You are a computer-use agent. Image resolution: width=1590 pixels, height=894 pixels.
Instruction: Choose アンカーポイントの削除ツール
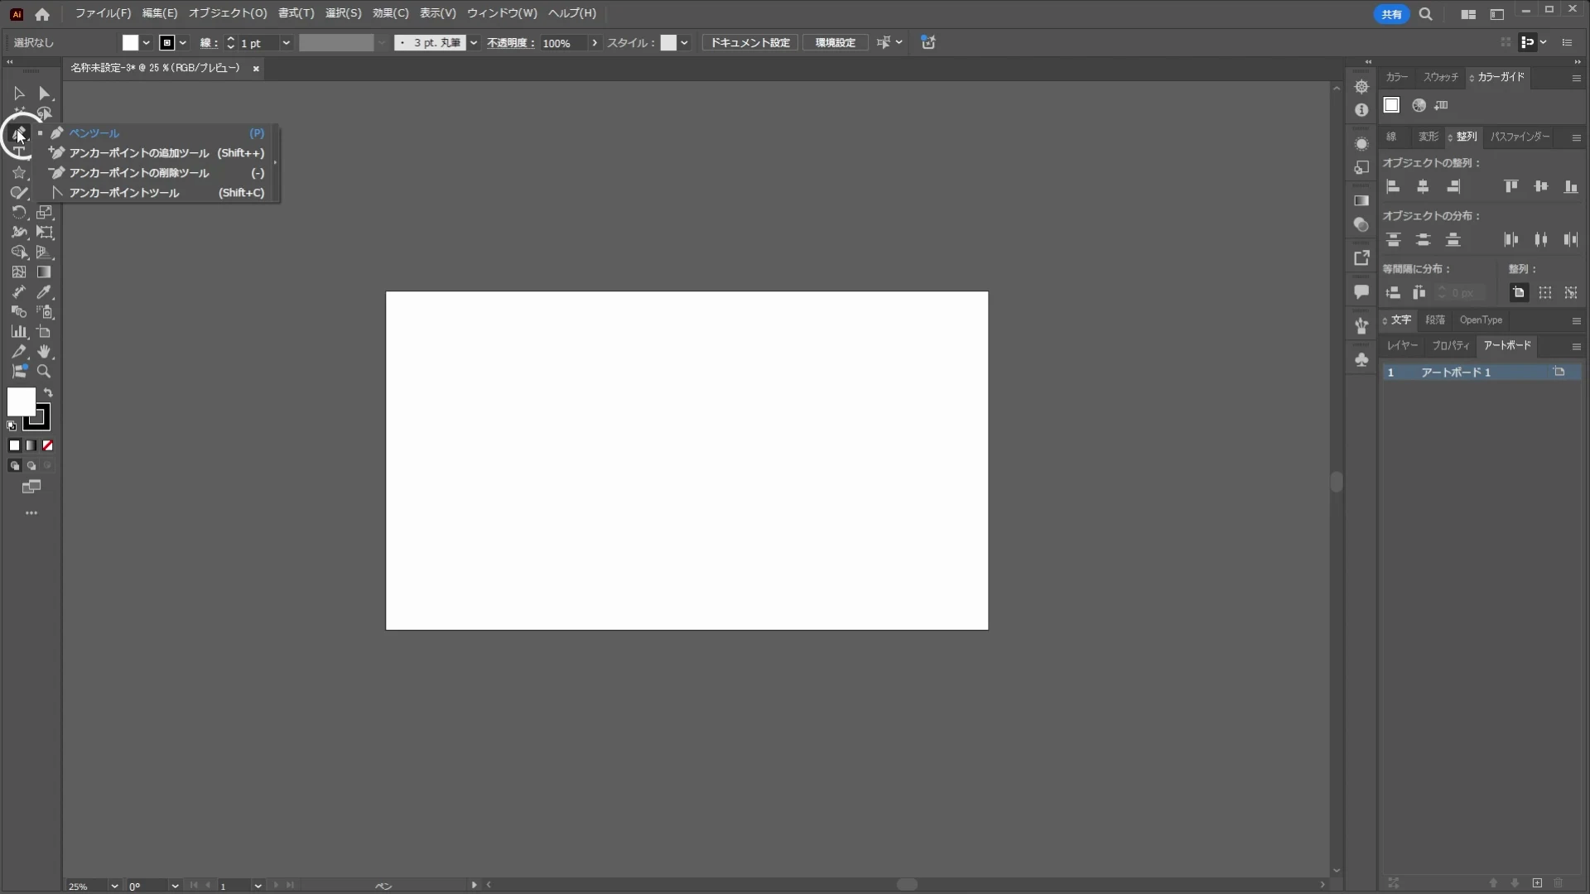click(157, 173)
